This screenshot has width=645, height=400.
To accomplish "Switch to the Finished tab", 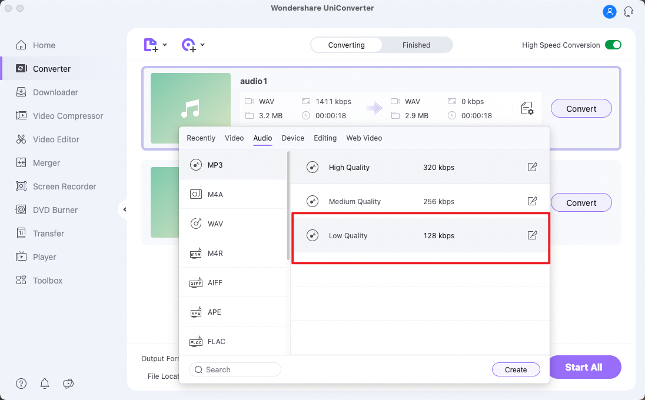I will (416, 45).
